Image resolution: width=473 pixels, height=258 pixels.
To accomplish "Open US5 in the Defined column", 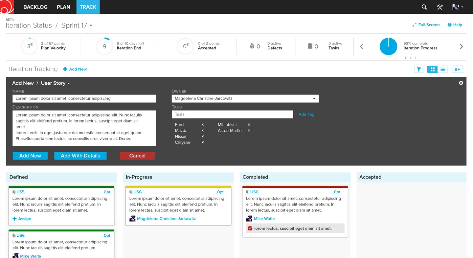I will click(20, 192).
